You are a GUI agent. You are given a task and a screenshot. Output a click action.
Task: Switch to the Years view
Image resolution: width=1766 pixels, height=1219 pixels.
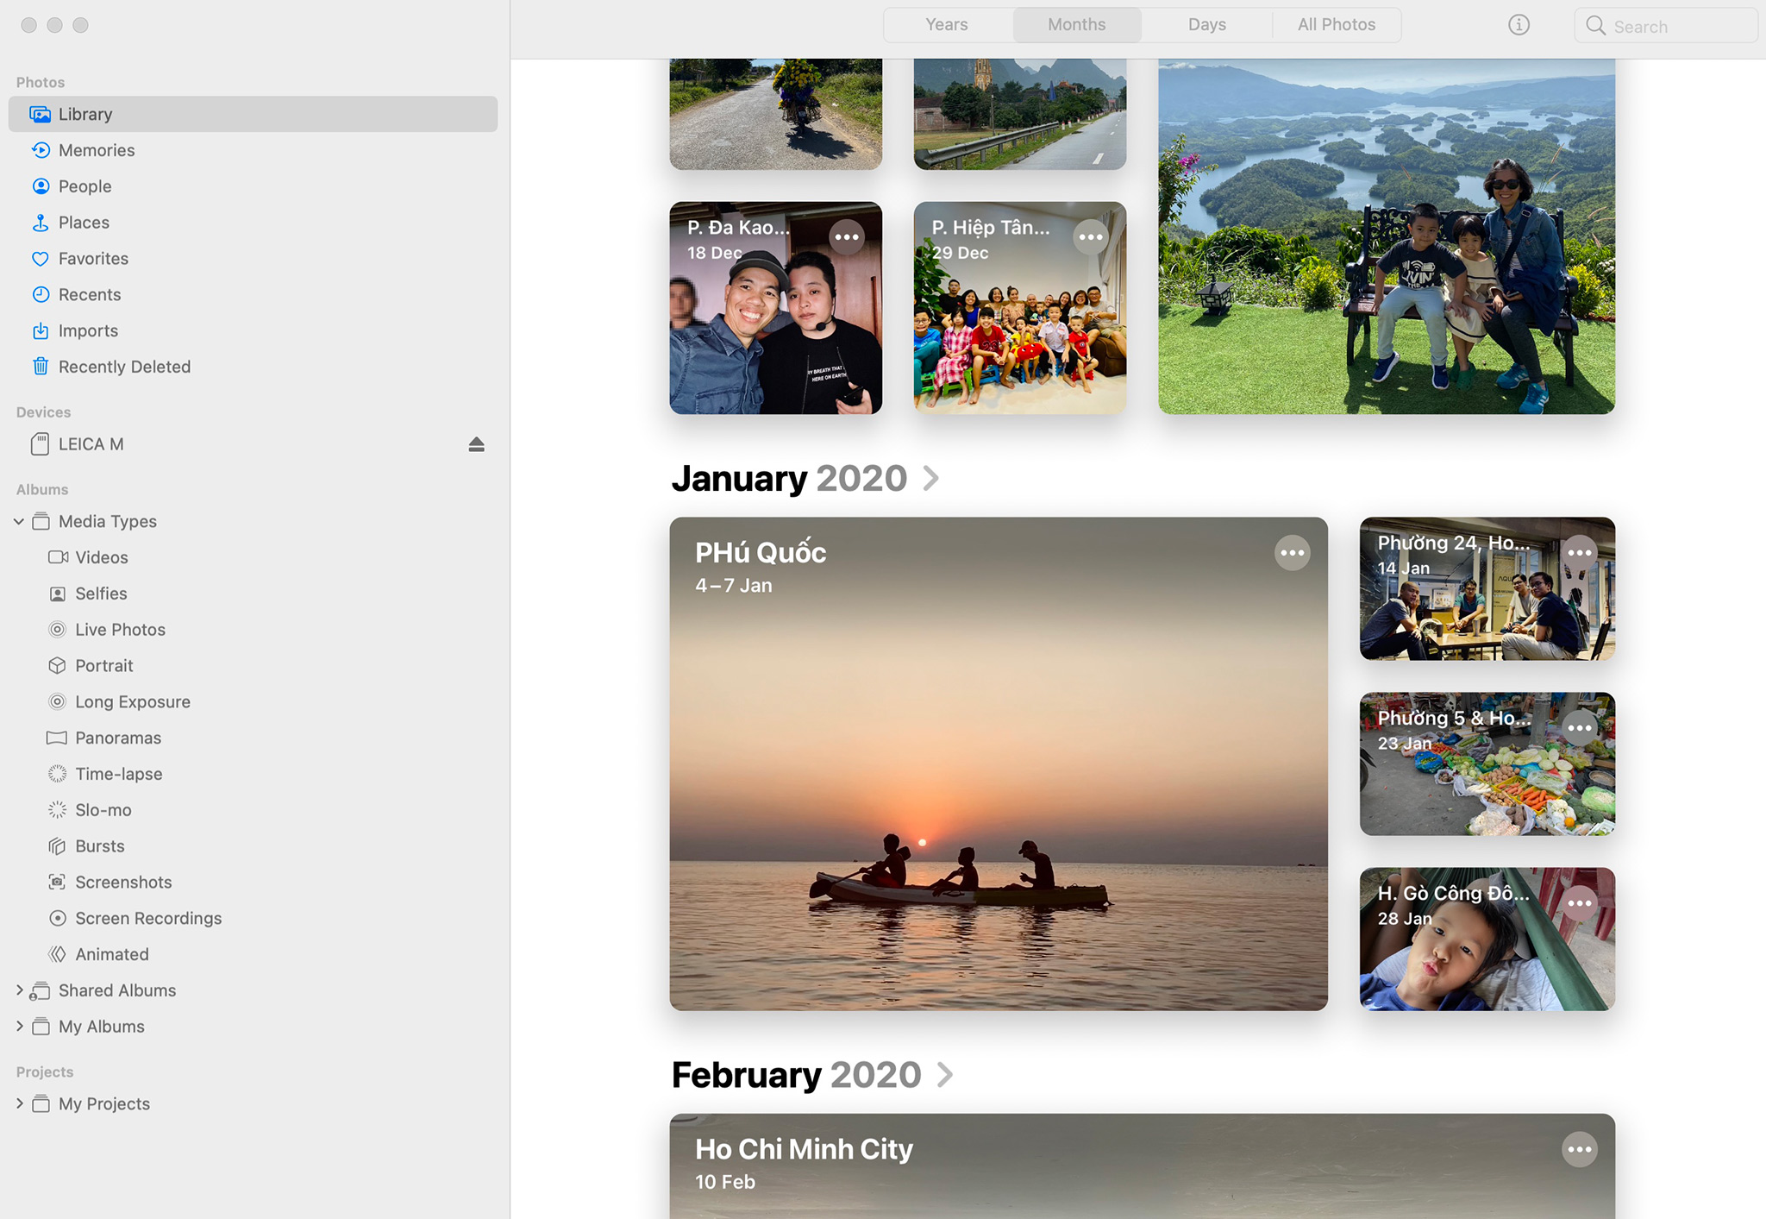pos(947,25)
